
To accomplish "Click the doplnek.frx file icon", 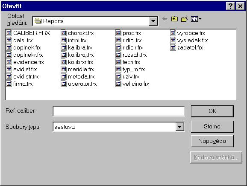I will (9, 47).
